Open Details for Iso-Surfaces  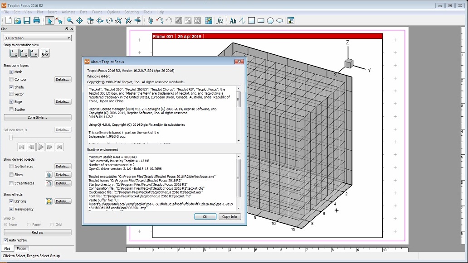63,166
